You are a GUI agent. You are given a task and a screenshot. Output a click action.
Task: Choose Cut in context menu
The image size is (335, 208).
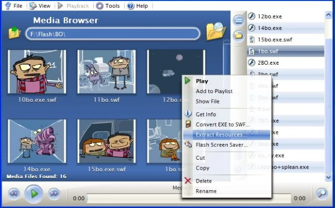click(227, 158)
